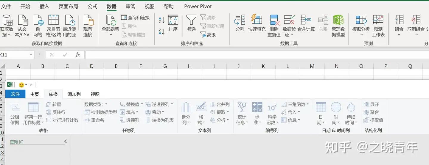The width and height of the screenshot is (429, 165).
Task: Open the 获取数据 (Get Data) button
Action: pyautogui.click(x=7, y=26)
